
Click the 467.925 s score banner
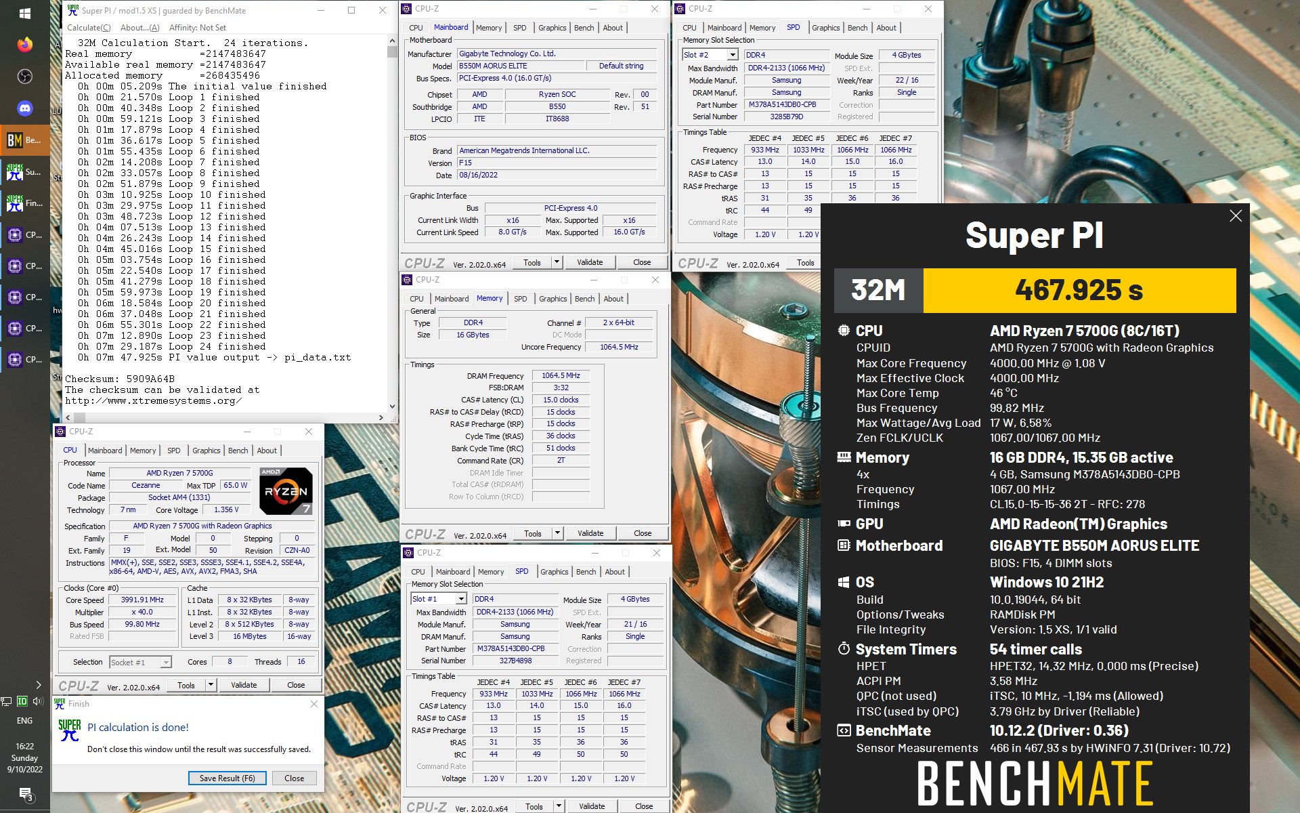(x=1079, y=291)
